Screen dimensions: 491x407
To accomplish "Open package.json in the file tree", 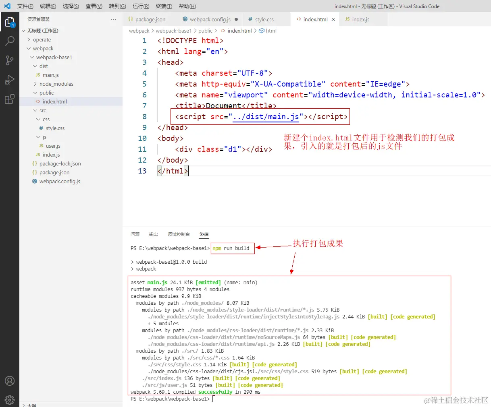I will click(x=54, y=172).
